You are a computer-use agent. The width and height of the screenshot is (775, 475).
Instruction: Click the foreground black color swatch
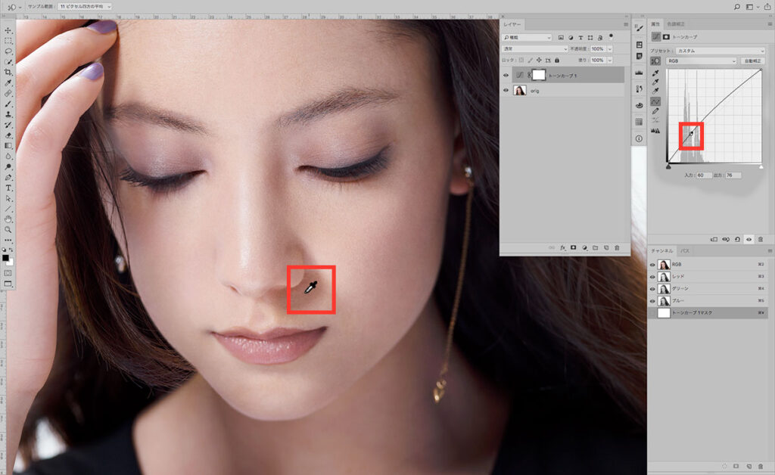click(x=6, y=257)
